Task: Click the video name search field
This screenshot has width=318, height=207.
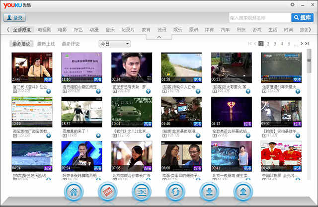Action: pyautogui.click(x=260, y=18)
